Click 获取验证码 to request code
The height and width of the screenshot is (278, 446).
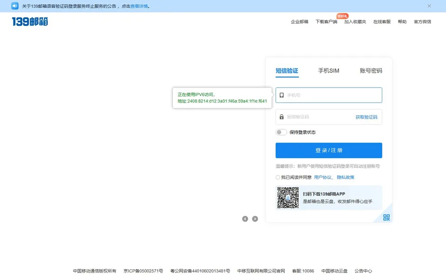pyautogui.click(x=367, y=117)
